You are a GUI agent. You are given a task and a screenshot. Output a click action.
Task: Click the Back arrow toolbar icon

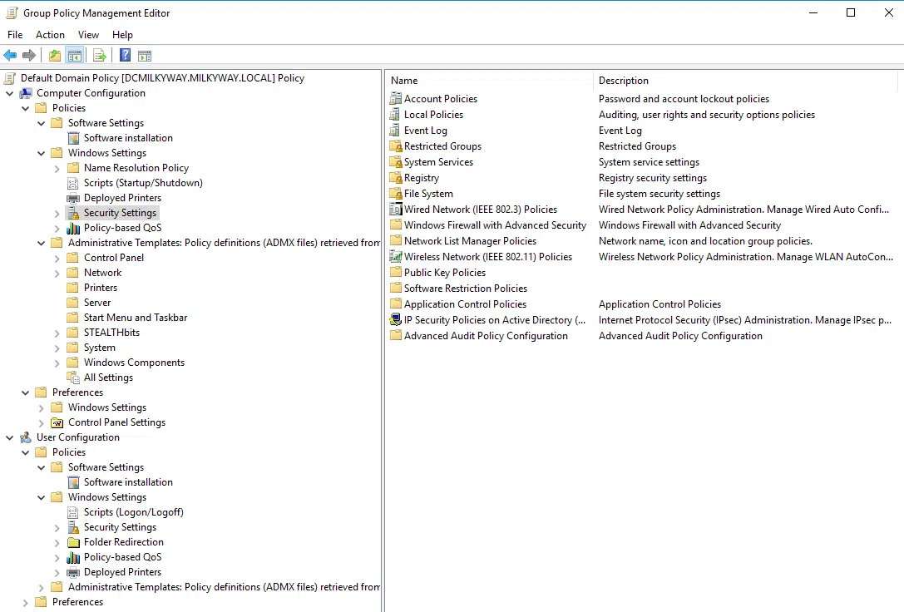coord(10,56)
